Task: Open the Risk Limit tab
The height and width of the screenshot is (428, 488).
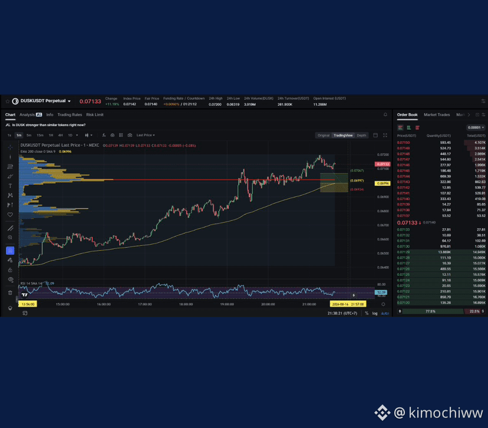Action: [95, 114]
